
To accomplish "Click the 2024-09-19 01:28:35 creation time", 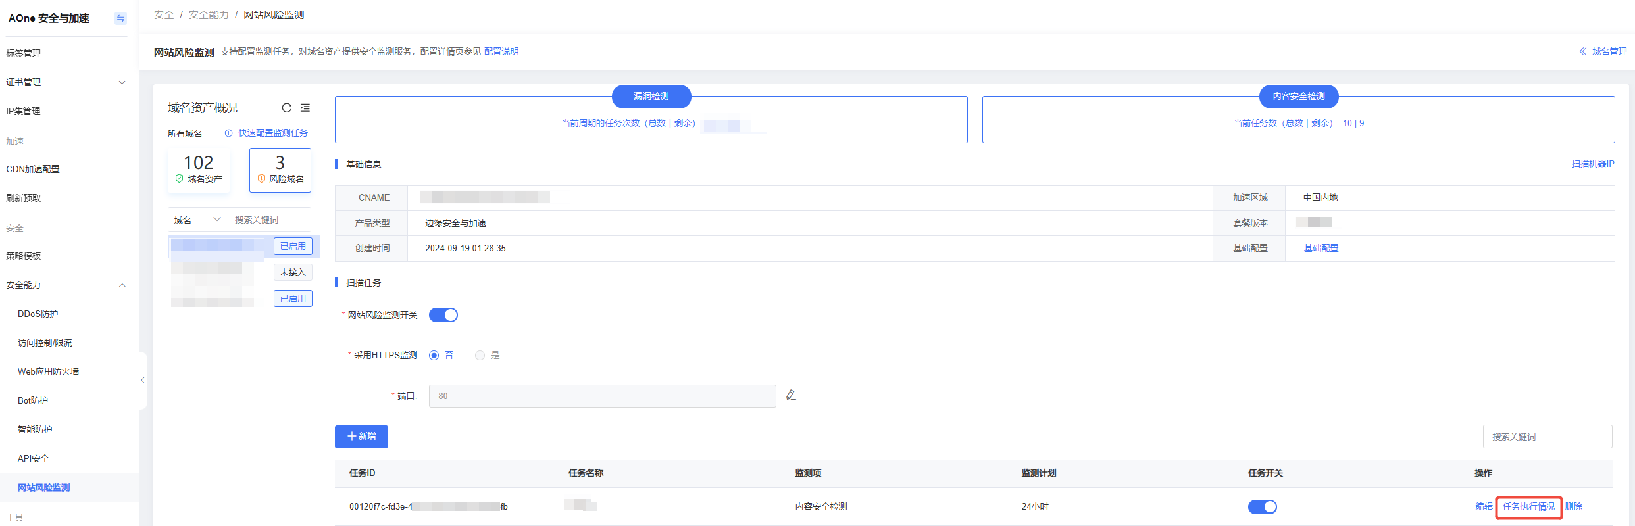I will click(x=466, y=248).
